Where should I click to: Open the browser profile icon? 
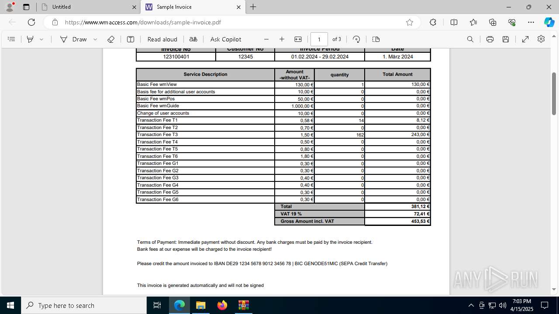10,7
